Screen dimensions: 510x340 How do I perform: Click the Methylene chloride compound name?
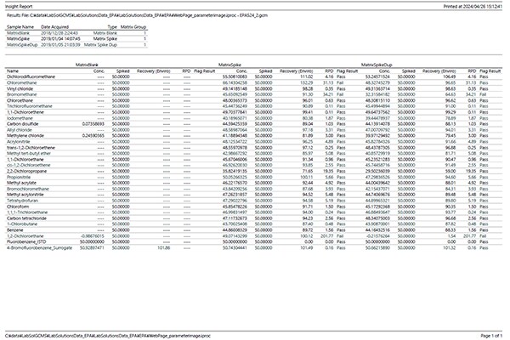(25, 135)
